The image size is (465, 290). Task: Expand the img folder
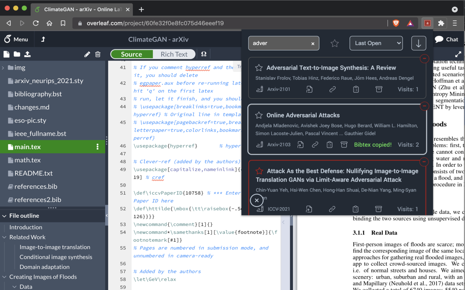[3, 68]
